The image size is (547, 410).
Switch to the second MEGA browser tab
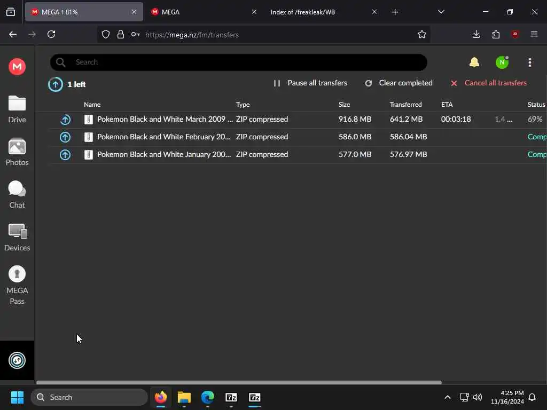click(x=204, y=12)
